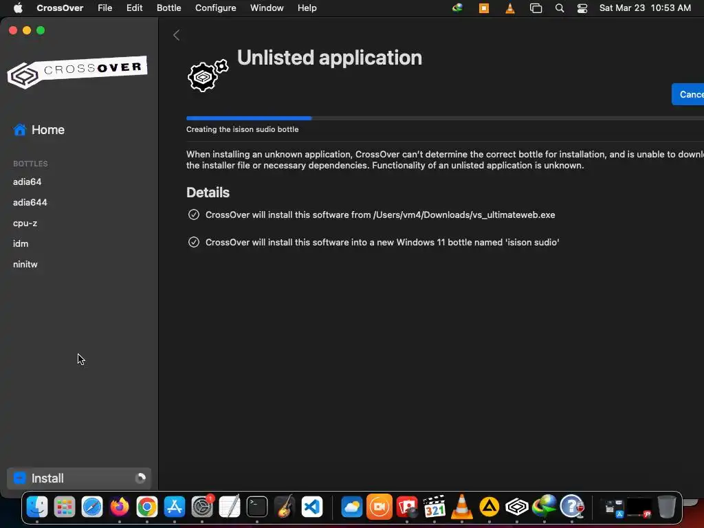Click the orange square menu bar icon
704x528 pixels.
484,8
